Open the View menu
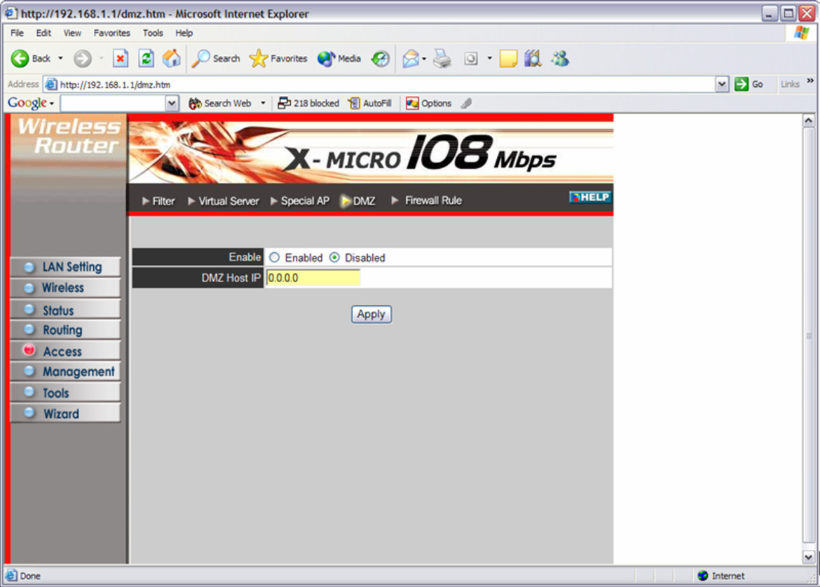Viewport: 820px width, 587px height. click(72, 33)
